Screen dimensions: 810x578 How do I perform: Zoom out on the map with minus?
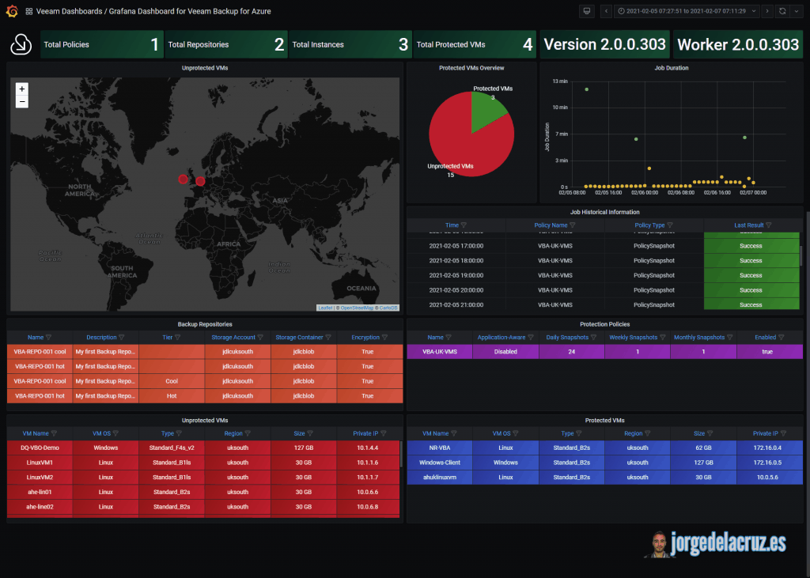(21, 102)
